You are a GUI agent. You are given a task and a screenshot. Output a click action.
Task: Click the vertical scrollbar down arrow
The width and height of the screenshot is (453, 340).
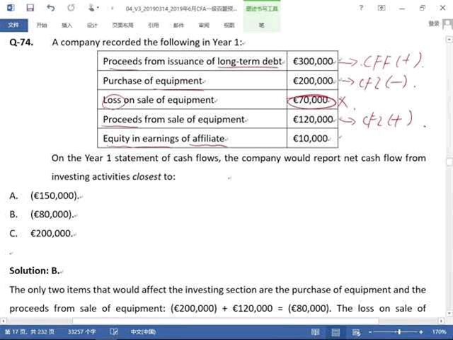point(449,313)
